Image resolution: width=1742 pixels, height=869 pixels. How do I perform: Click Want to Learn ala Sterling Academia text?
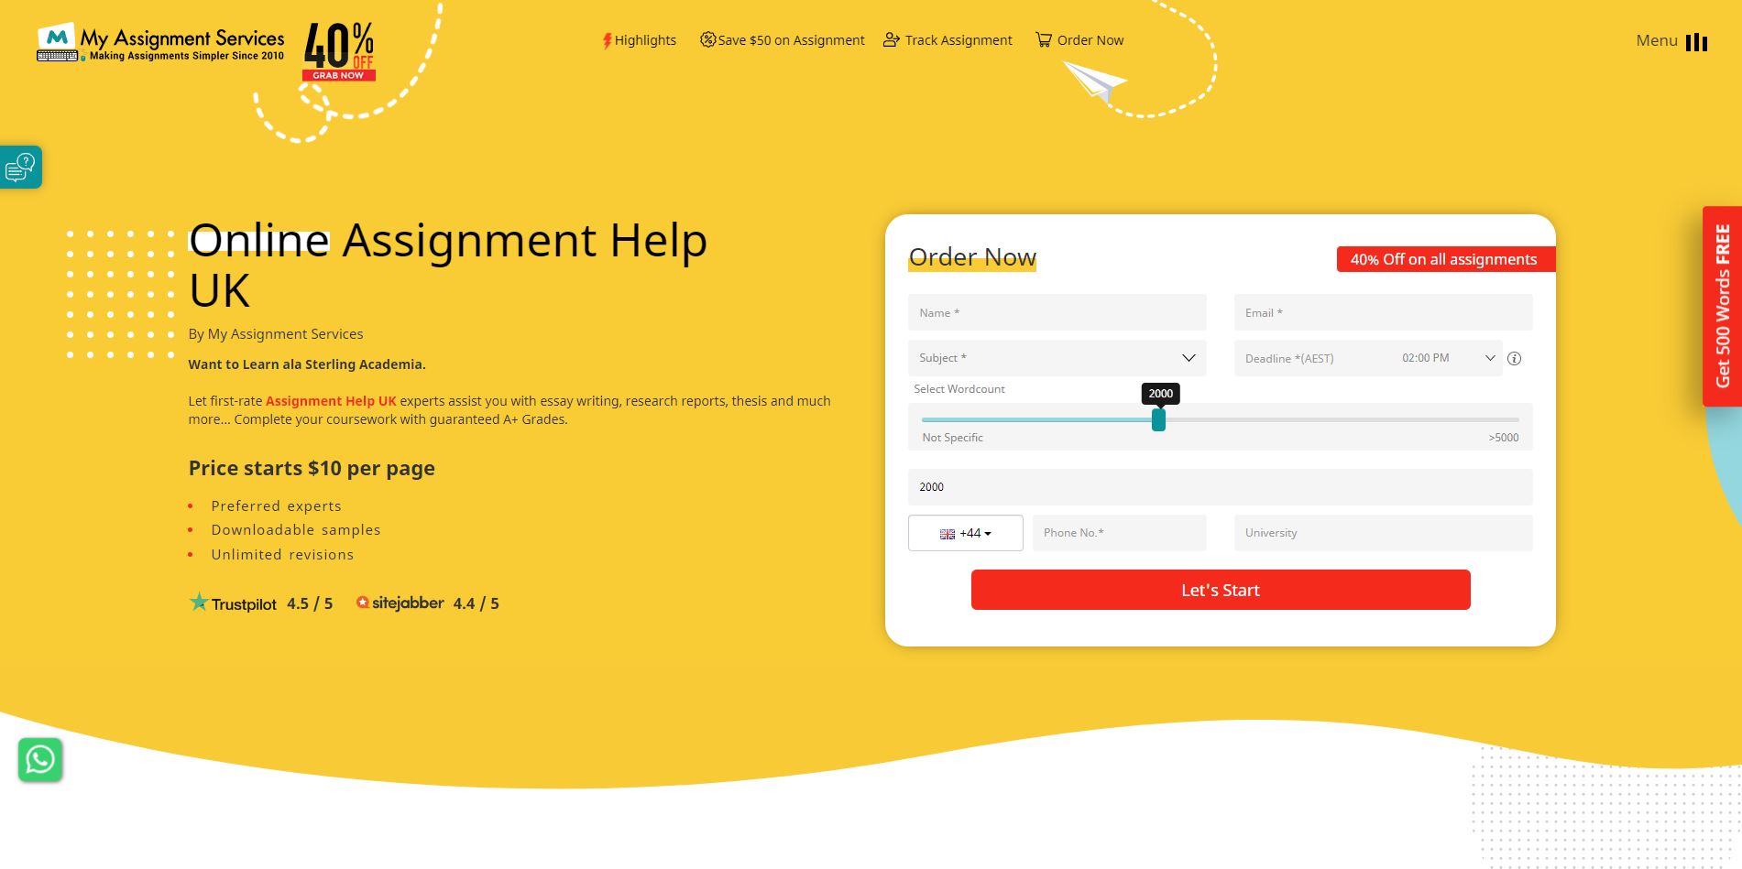click(x=307, y=364)
